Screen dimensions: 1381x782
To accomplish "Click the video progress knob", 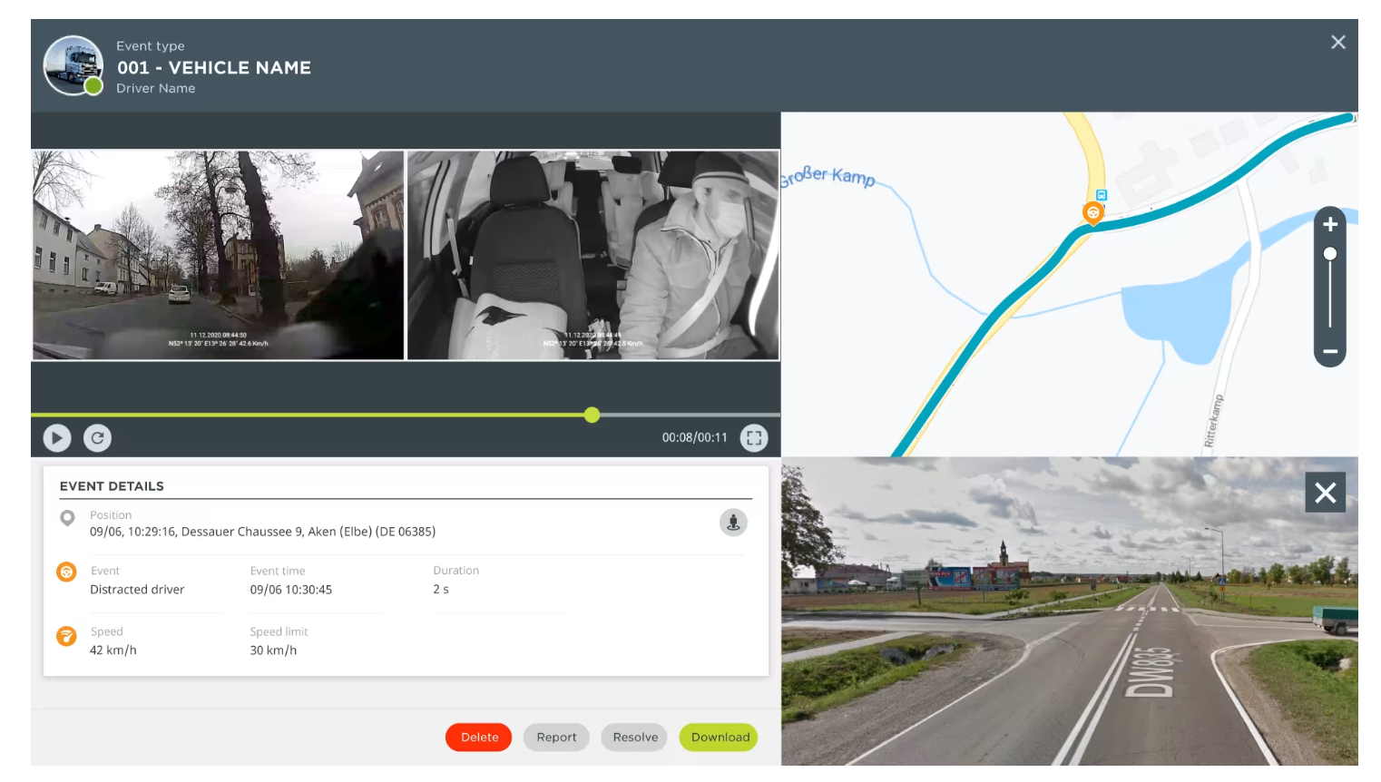I will (592, 415).
